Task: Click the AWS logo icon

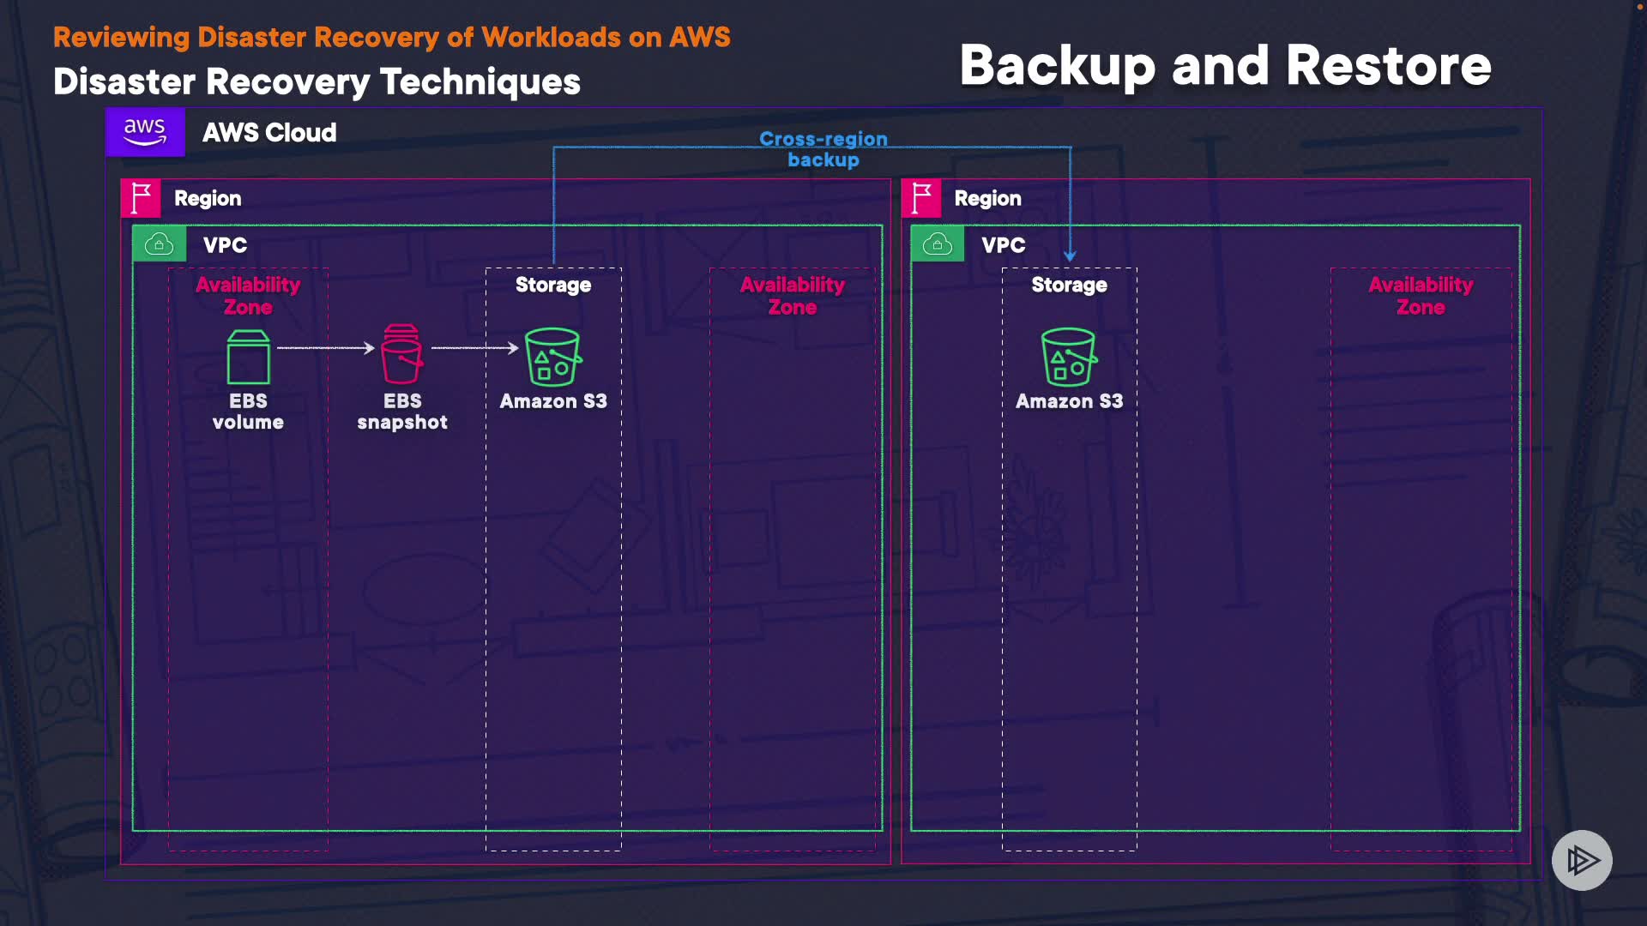Action: (145, 132)
